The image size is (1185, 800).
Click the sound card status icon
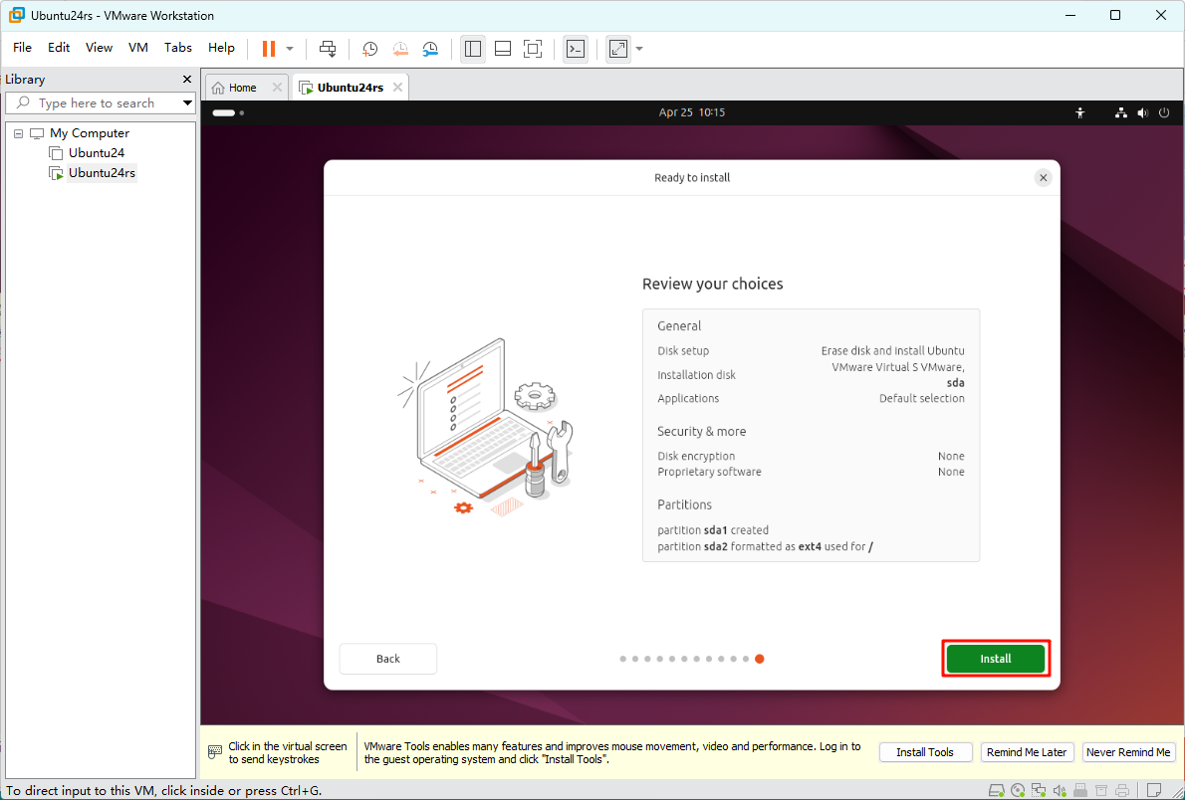(1060, 790)
